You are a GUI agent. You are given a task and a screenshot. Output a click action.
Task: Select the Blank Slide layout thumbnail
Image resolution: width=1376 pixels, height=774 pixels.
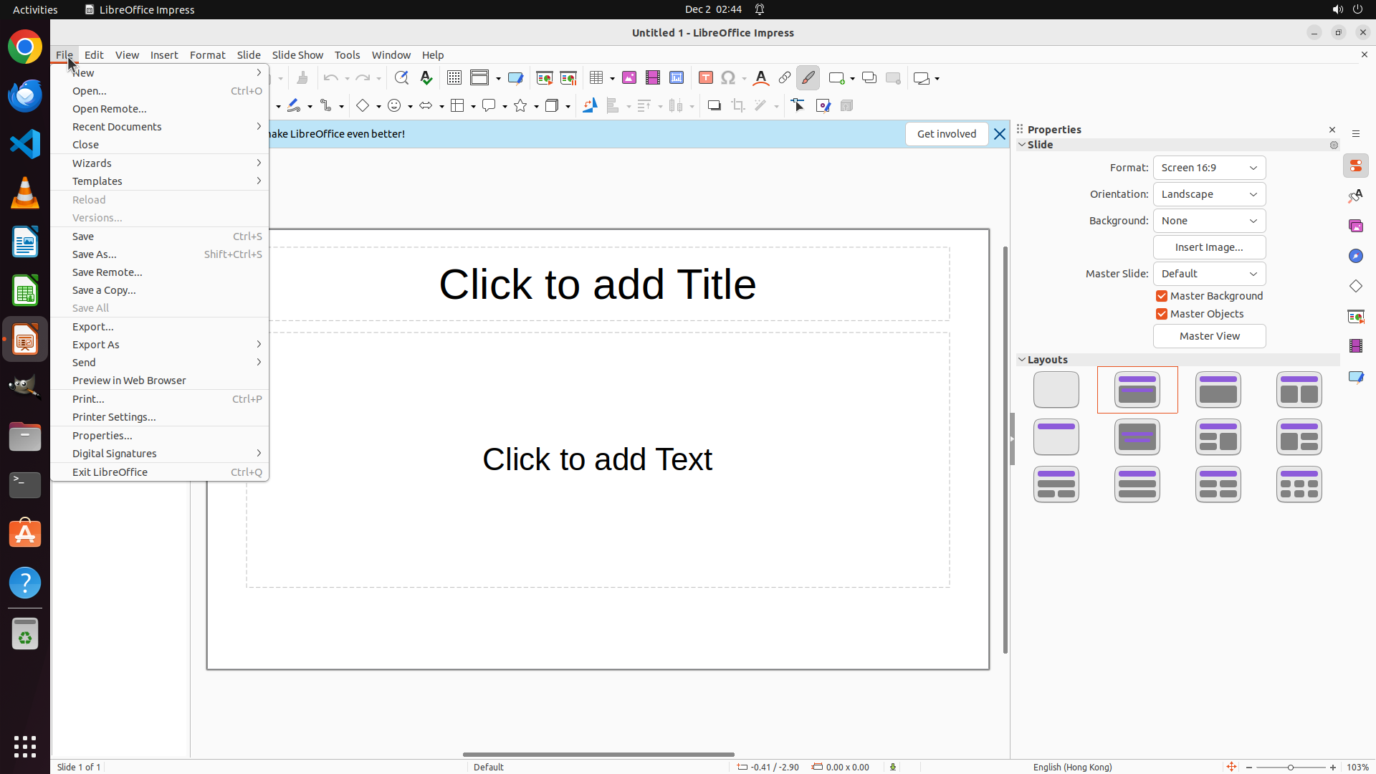1056,390
